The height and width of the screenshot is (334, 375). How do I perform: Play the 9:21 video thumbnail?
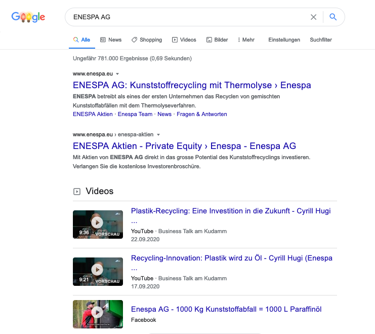(98, 272)
